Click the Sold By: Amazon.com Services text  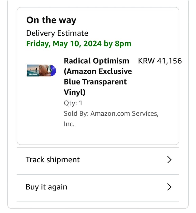[111, 113]
